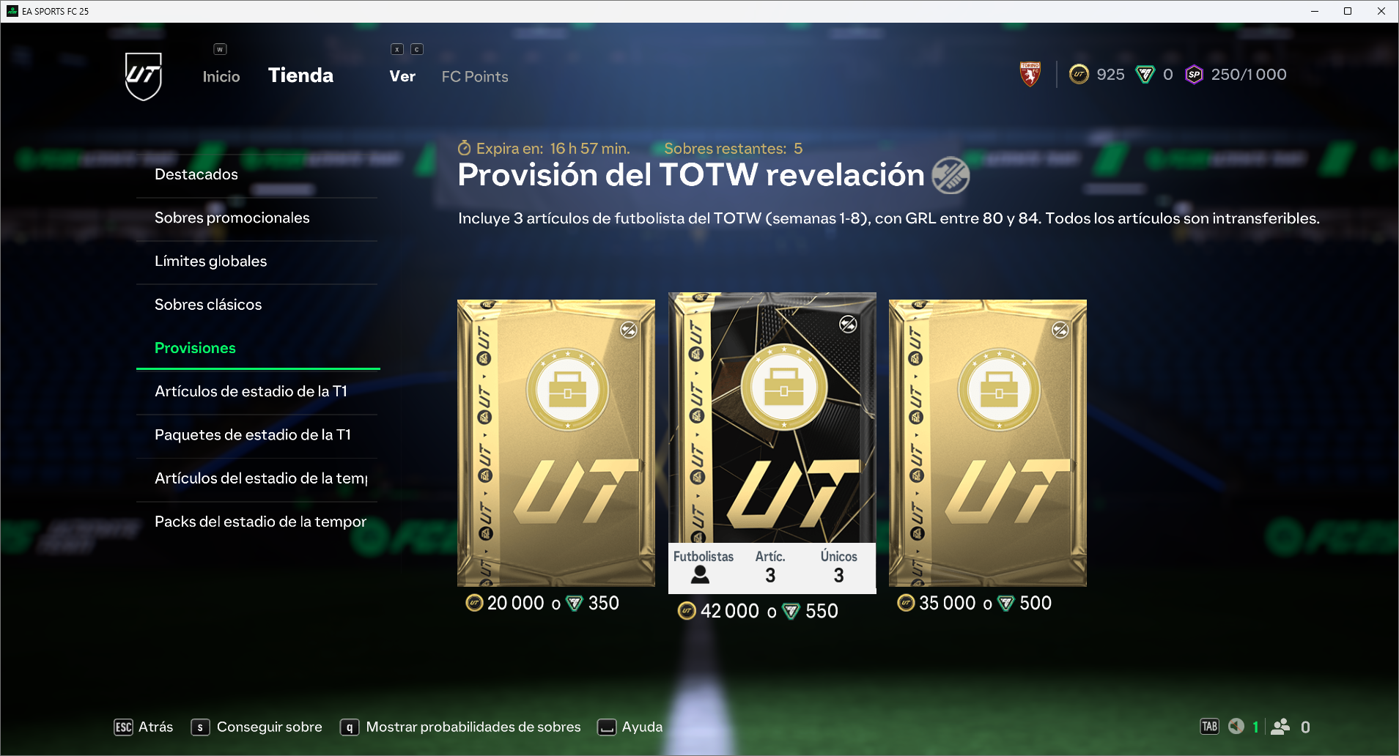1399x756 pixels.
Task: Select the UT coins balance icon
Action: pos(1079,74)
